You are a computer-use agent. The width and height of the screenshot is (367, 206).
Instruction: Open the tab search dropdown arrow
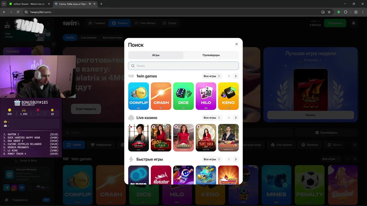(3, 4)
